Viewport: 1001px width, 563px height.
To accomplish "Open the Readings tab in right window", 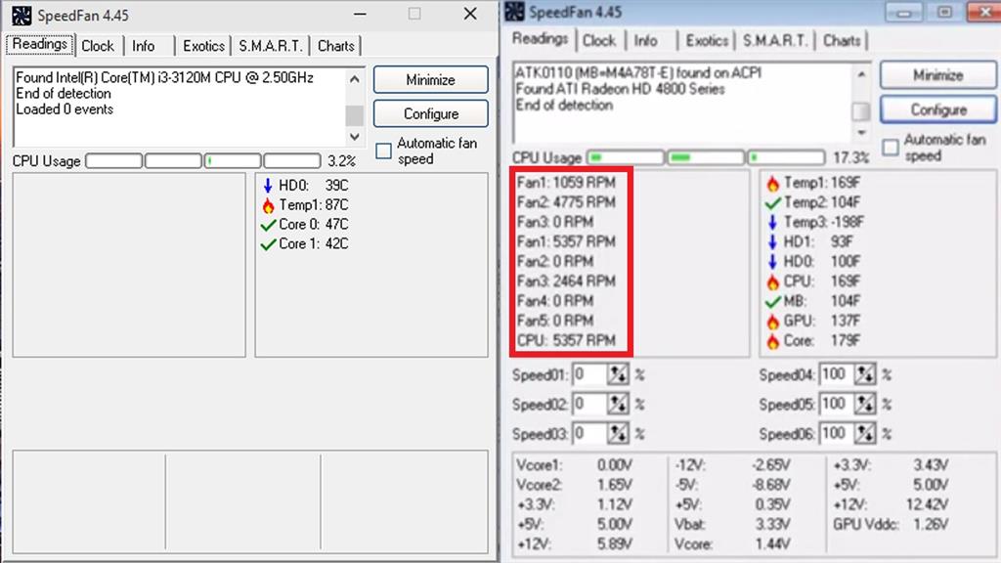I will pyautogui.click(x=540, y=39).
